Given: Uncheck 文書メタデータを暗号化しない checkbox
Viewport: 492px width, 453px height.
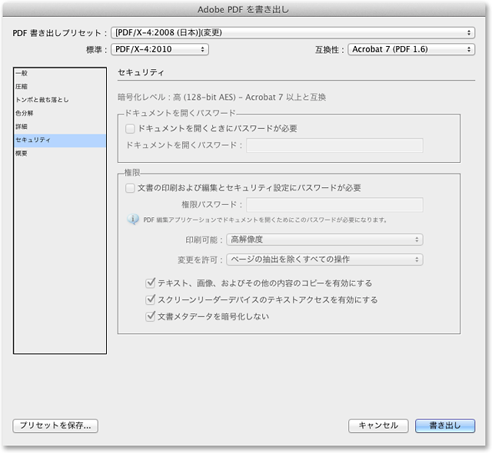Looking at the screenshot, I should [x=151, y=316].
